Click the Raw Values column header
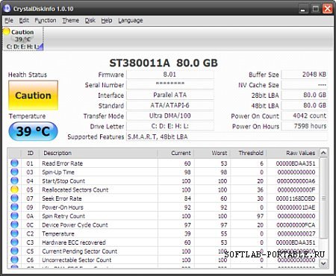The width and height of the screenshot is (336, 276). pyautogui.click(x=293, y=153)
